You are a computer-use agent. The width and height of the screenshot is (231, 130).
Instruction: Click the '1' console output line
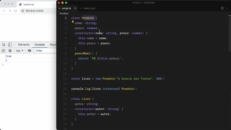[x=6, y=60]
